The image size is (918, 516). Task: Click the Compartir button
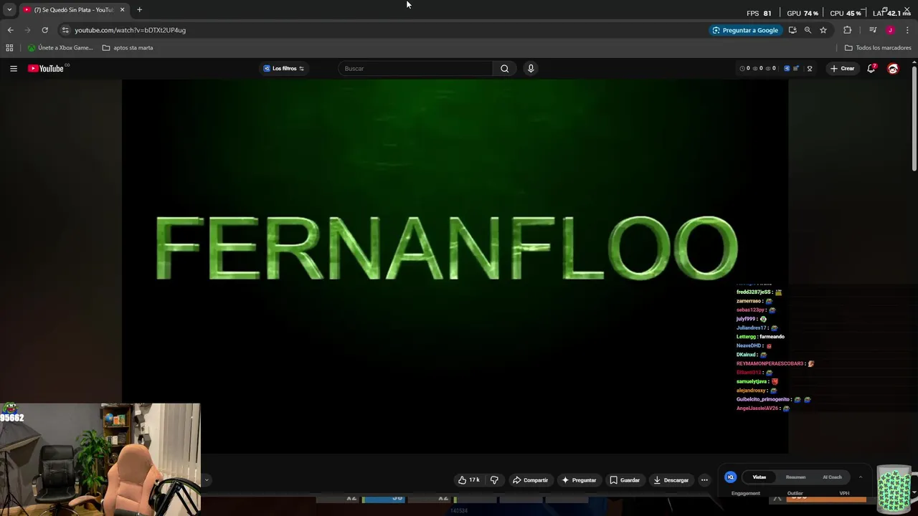tap(530, 480)
